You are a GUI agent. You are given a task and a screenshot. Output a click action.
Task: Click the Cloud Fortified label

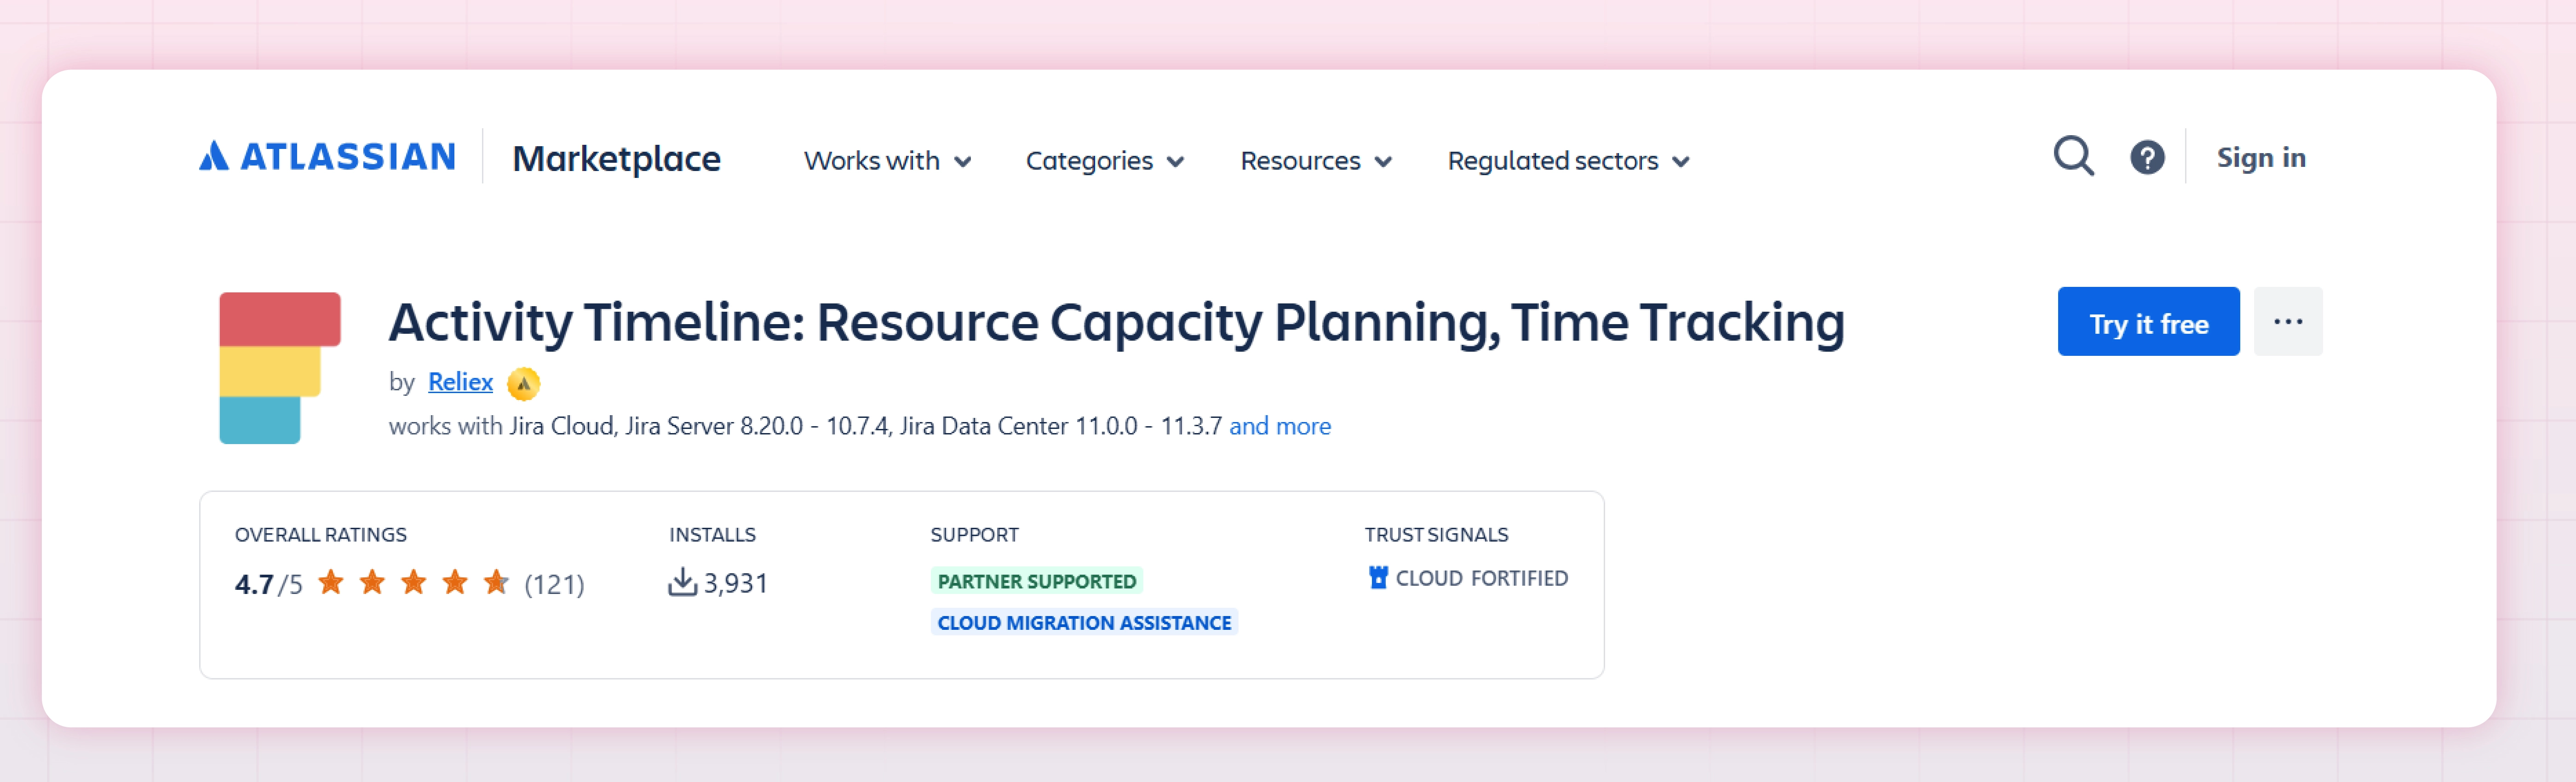tap(1481, 578)
